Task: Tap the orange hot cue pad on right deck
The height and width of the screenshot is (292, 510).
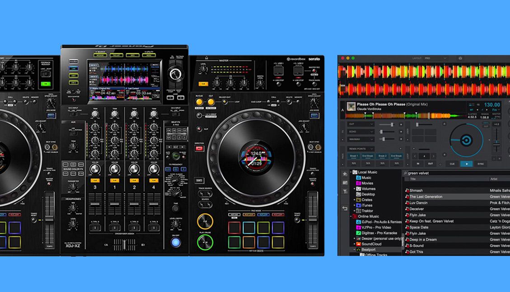Action: [x=249, y=242]
